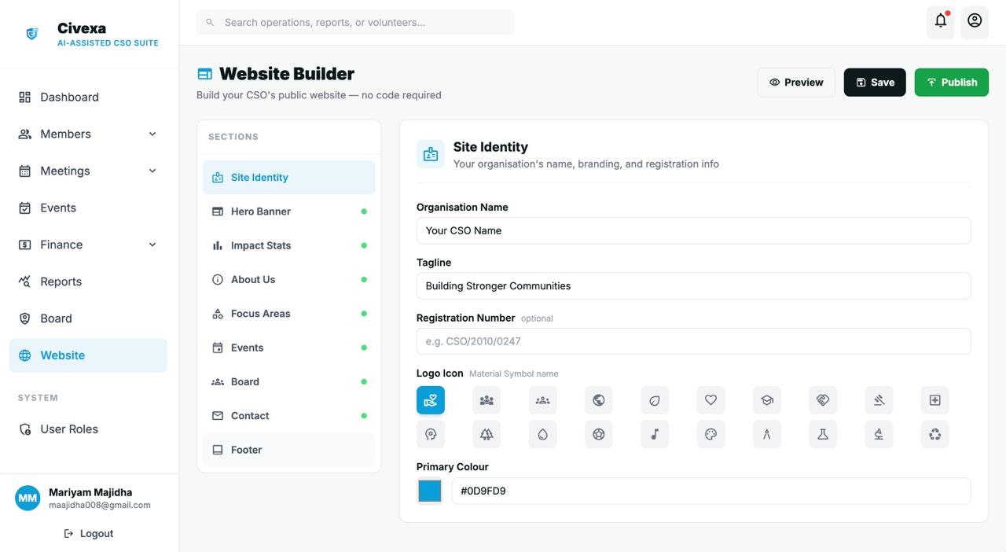Image resolution: width=1006 pixels, height=552 pixels.
Task: Click the Registration Number input field
Action: tap(693, 340)
